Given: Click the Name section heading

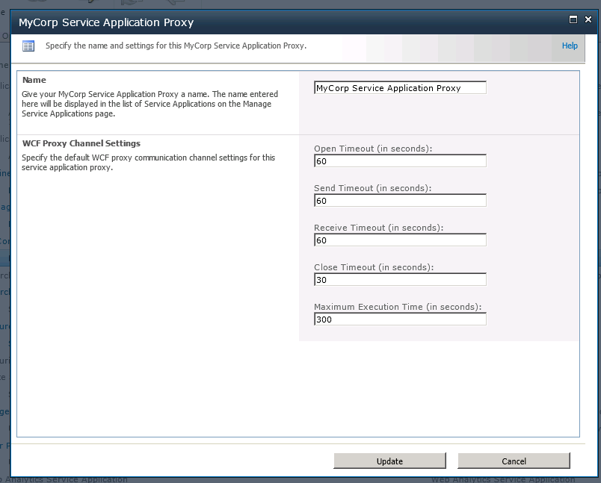Looking at the screenshot, I should [34, 80].
